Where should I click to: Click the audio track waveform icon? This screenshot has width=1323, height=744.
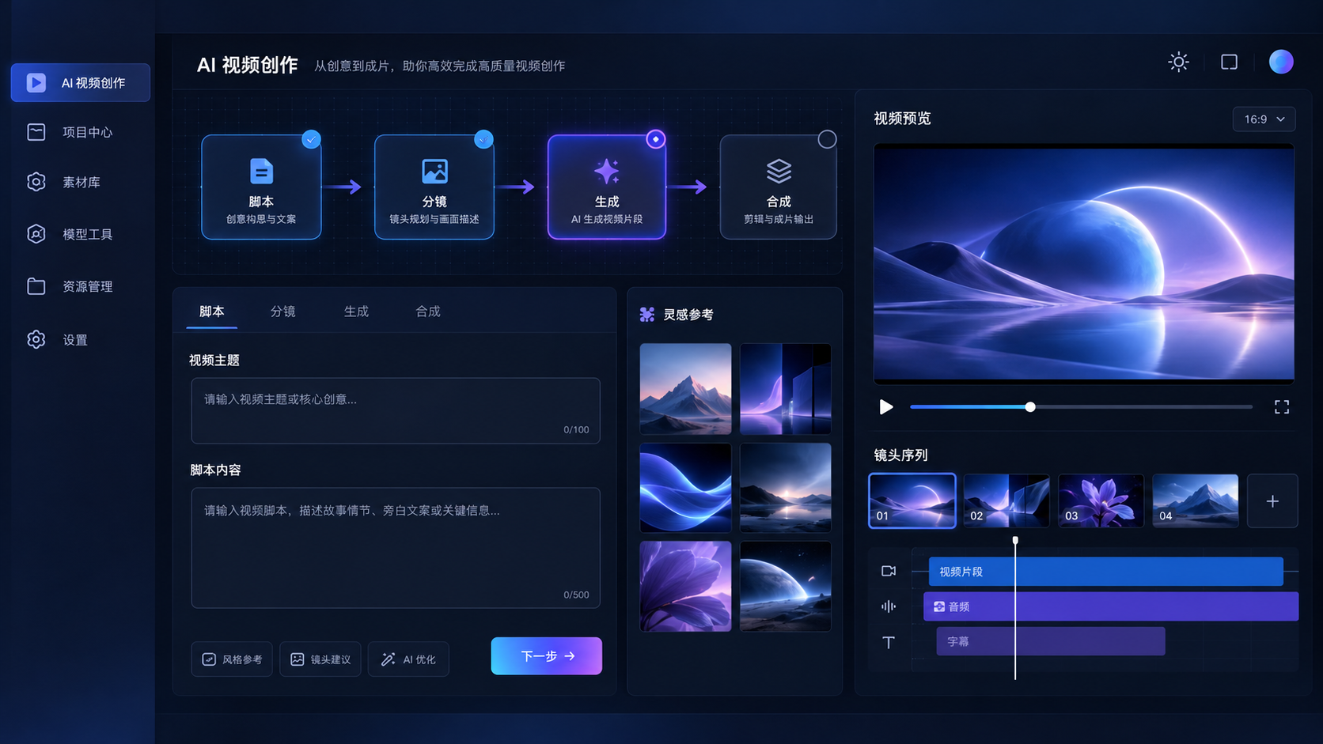point(889,606)
